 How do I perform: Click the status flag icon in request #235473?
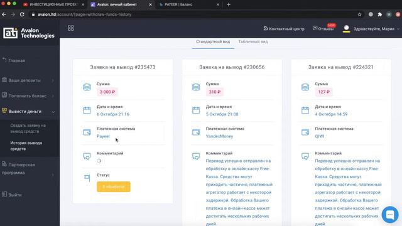click(x=87, y=178)
